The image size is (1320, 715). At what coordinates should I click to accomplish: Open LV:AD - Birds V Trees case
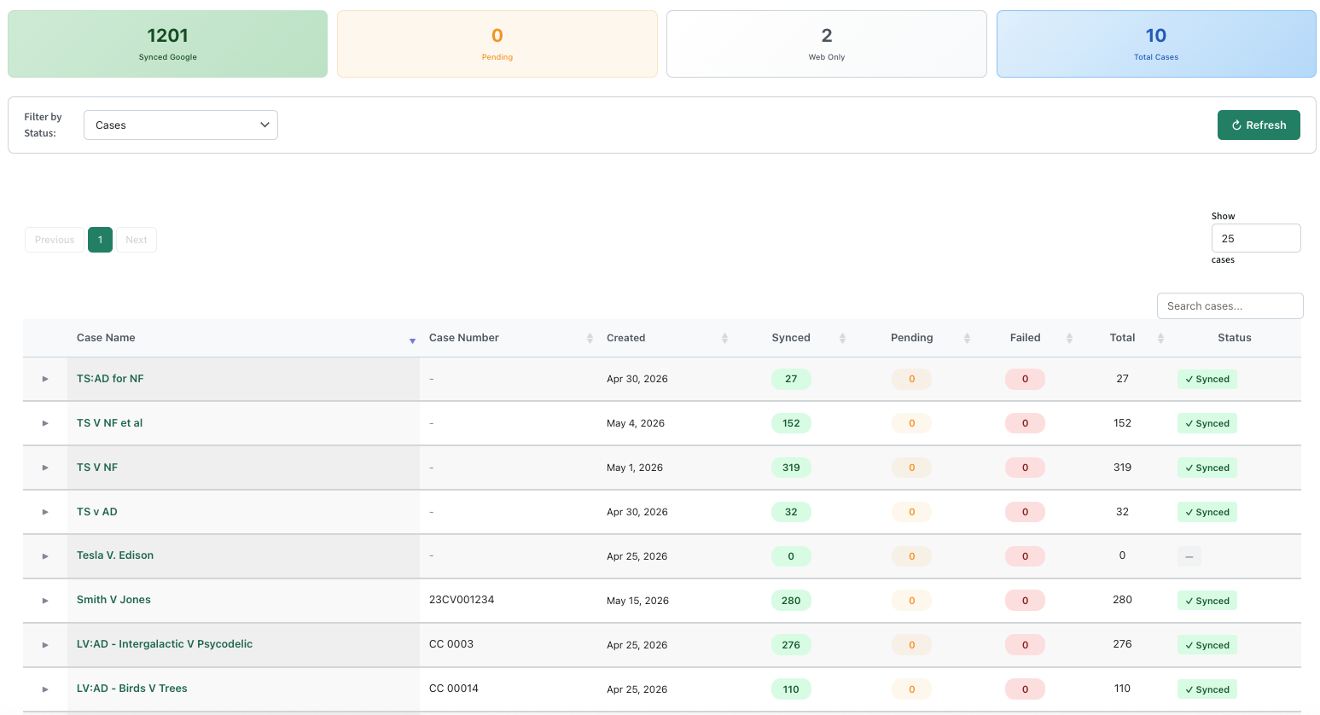pyautogui.click(x=132, y=689)
